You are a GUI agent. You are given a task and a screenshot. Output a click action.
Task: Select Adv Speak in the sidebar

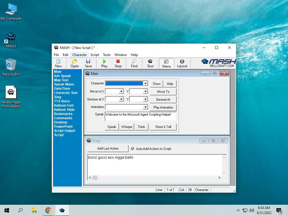coord(62,76)
